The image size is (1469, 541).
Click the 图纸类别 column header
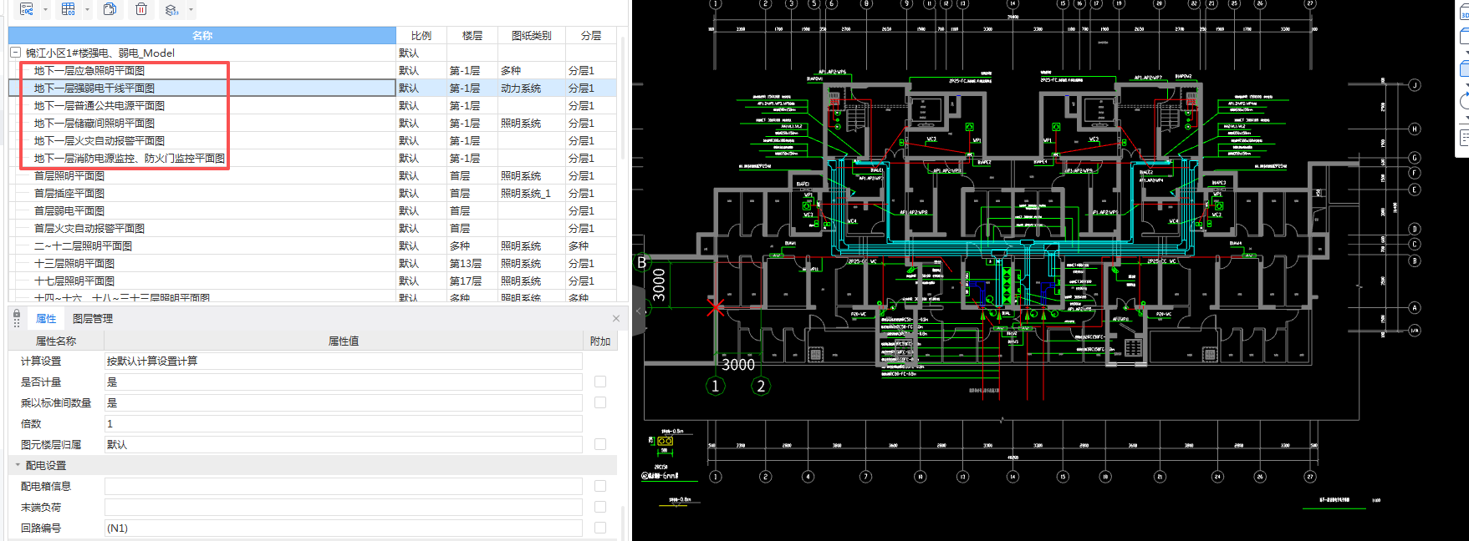pyautogui.click(x=531, y=36)
